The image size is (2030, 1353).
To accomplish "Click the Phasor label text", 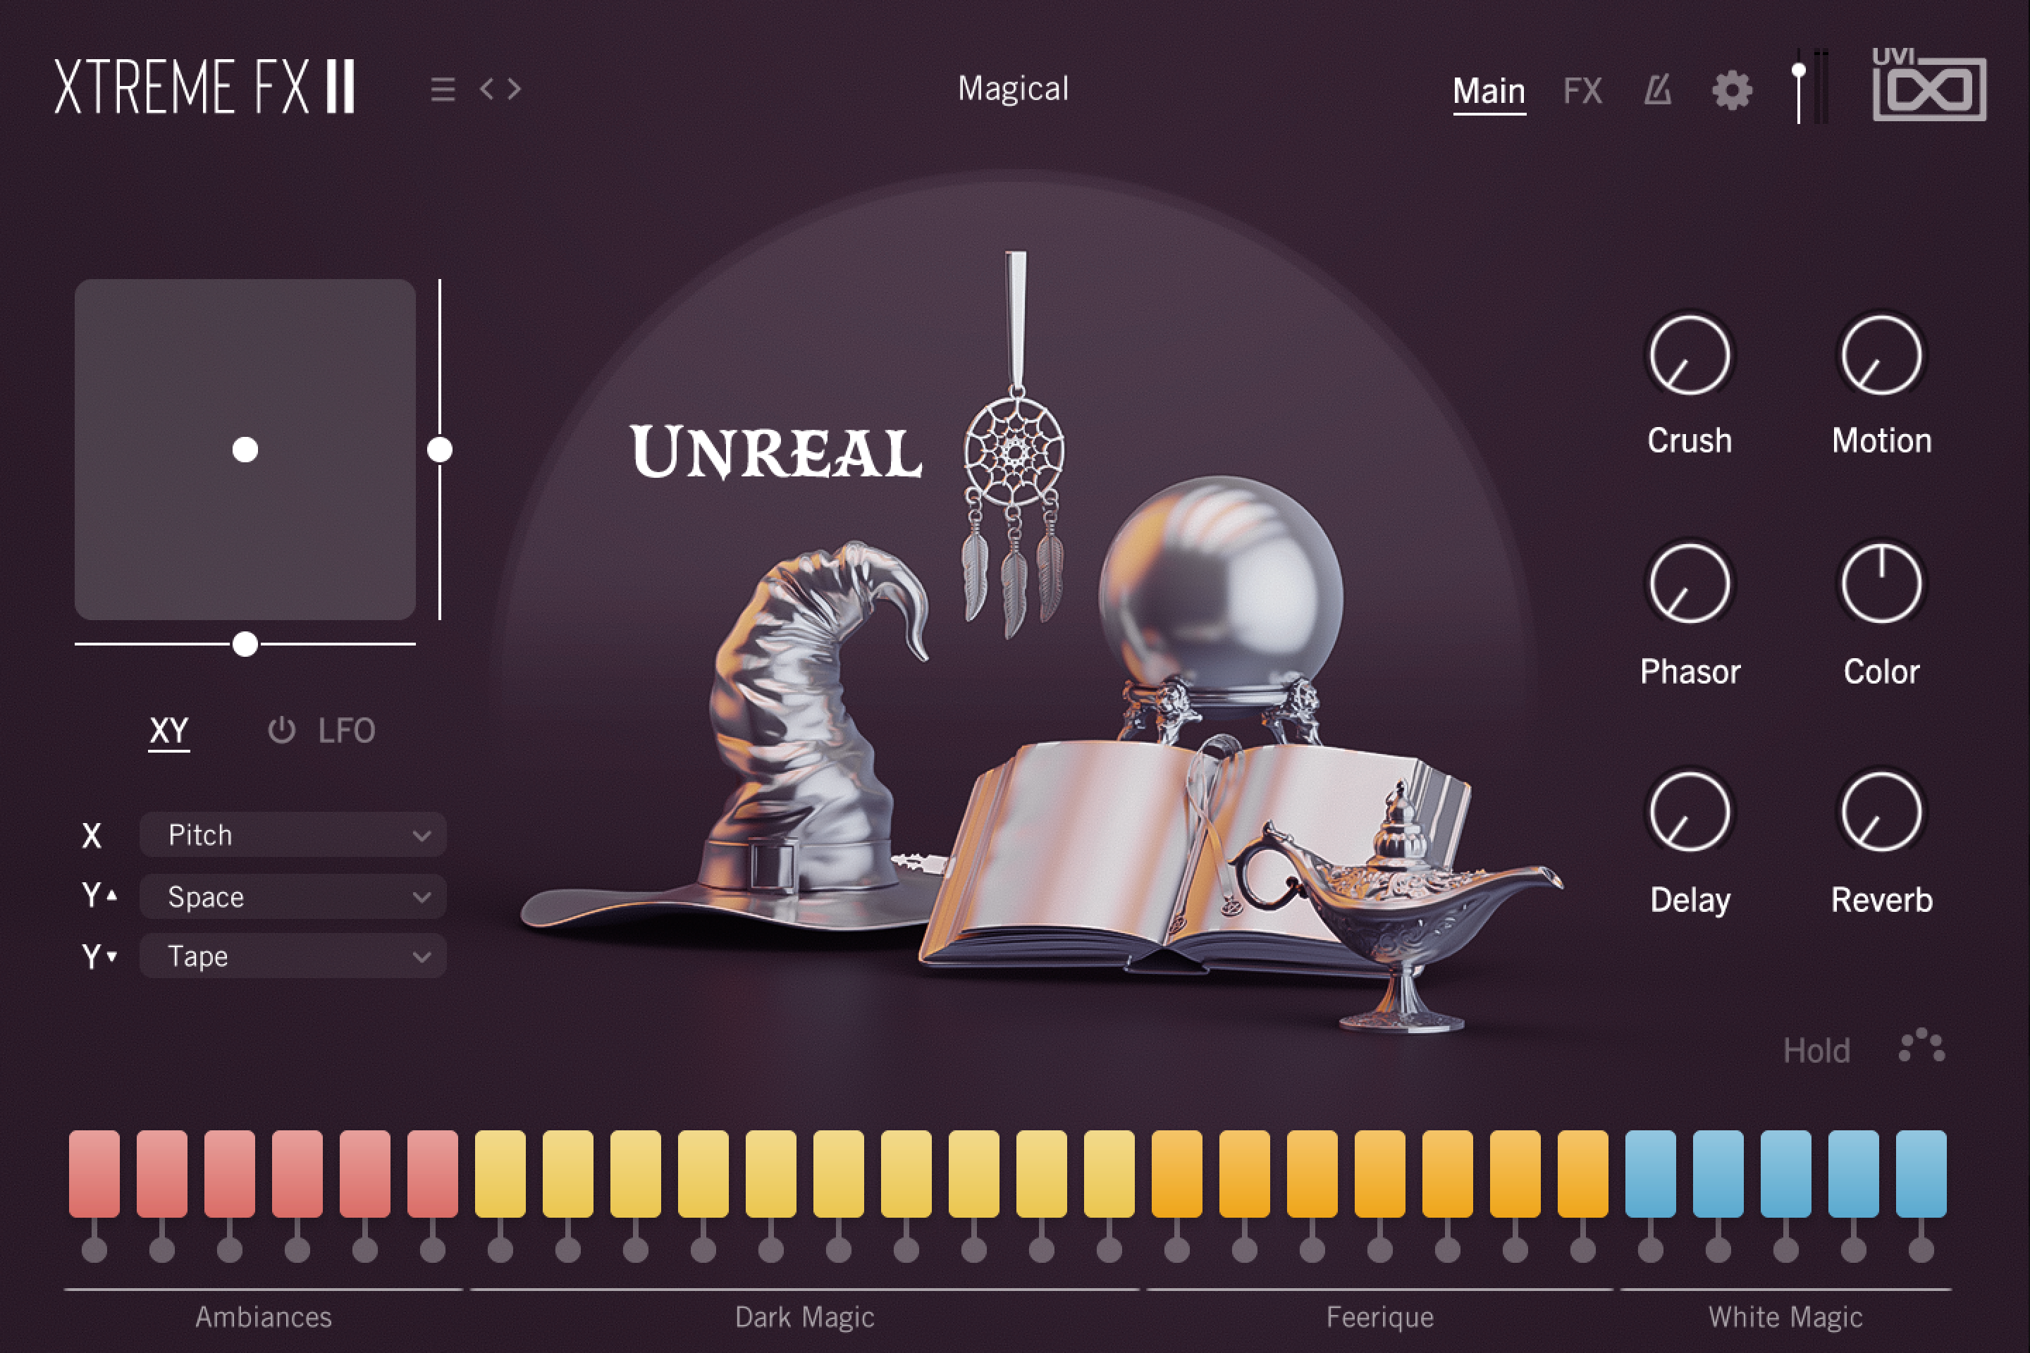I will coord(1690,672).
